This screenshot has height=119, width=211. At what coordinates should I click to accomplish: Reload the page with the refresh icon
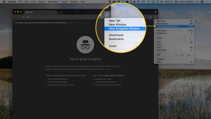pos(23,17)
